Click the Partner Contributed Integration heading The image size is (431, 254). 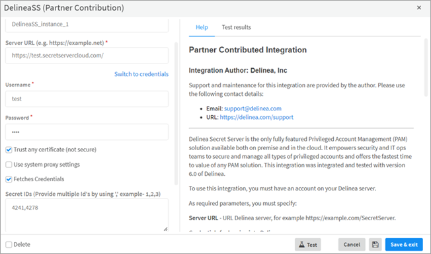click(248, 50)
